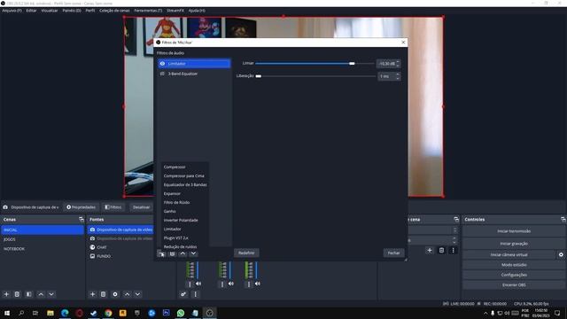Move the selected scene up
The width and height of the screenshot is (567, 319).
pyautogui.click(x=41, y=294)
